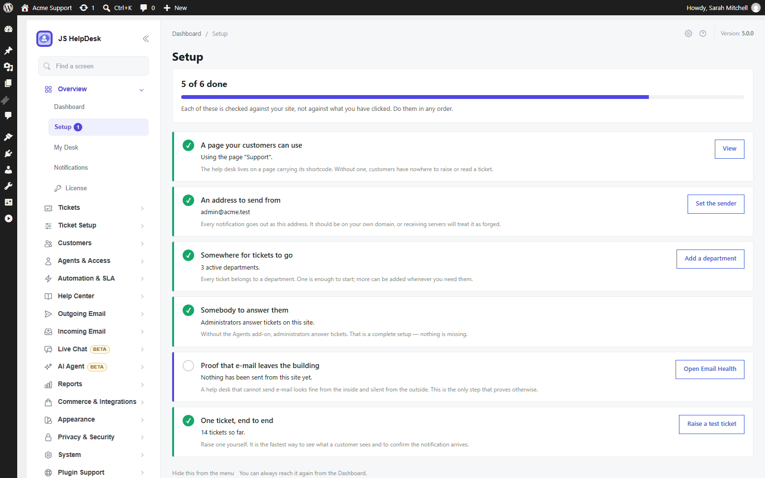Select Setup menu item with badge
765x478 pixels.
tap(98, 127)
